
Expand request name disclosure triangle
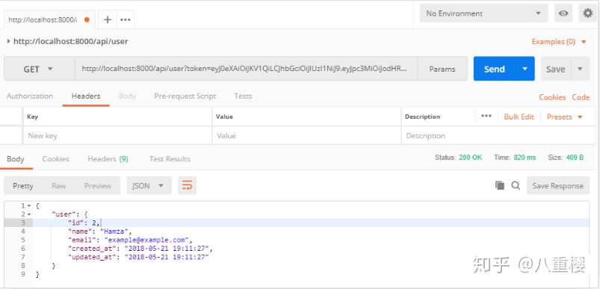(9, 41)
